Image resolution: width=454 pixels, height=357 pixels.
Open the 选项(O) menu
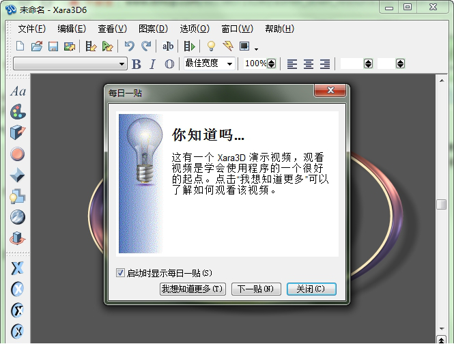pyautogui.click(x=195, y=29)
